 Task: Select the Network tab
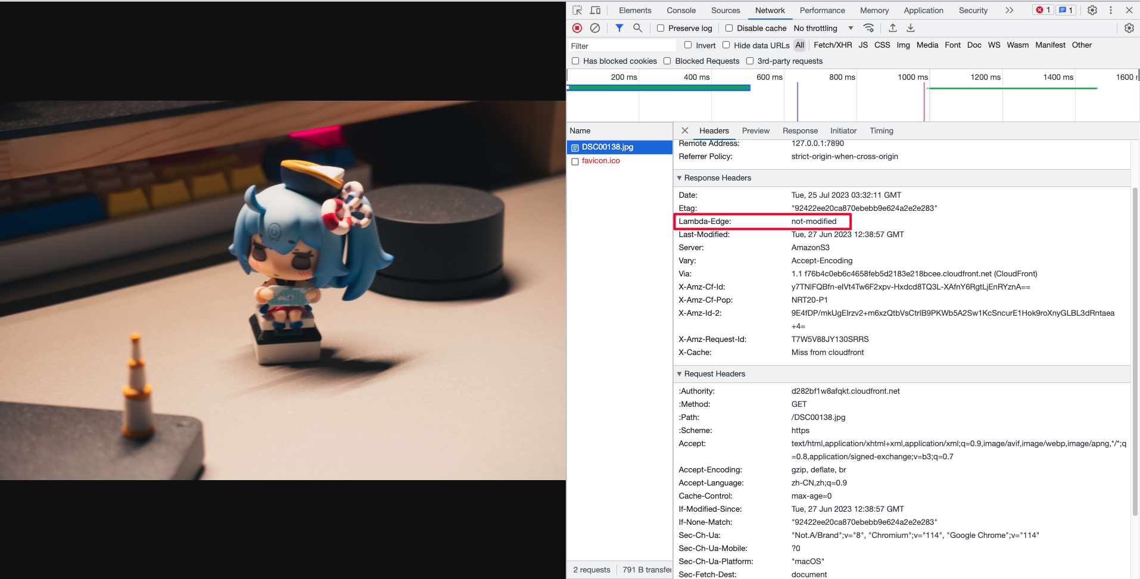(x=770, y=10)
